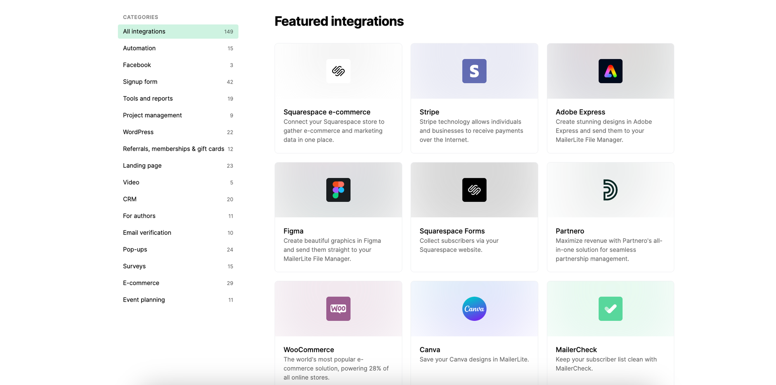The width and height of the screenshot is (776, 385).
Task: Select the Surveys category in the sidebar
Action: (x=134, y=266)
